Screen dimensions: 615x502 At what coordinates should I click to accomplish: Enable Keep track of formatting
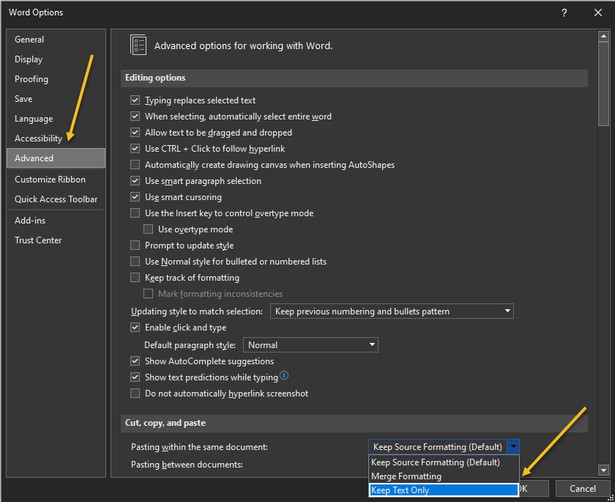(135, 278)
